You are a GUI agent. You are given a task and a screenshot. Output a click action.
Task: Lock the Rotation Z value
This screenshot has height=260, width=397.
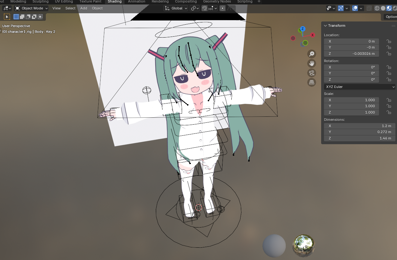388,80
